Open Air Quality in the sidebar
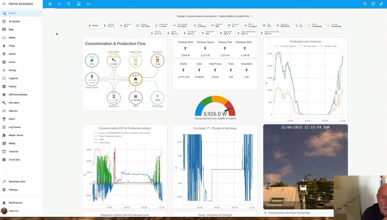 click(21, 21)
